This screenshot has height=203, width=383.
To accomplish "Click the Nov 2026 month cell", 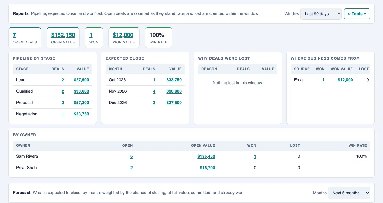I will [x=118, y=91].
